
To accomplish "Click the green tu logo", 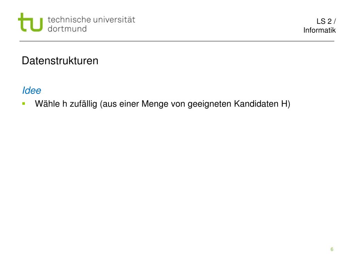I will (x=30, y=22).
